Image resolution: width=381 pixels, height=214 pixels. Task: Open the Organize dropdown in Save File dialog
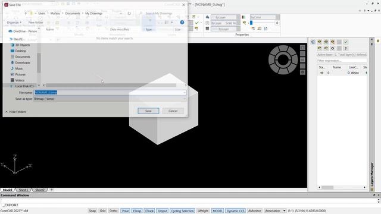(14, 23)
